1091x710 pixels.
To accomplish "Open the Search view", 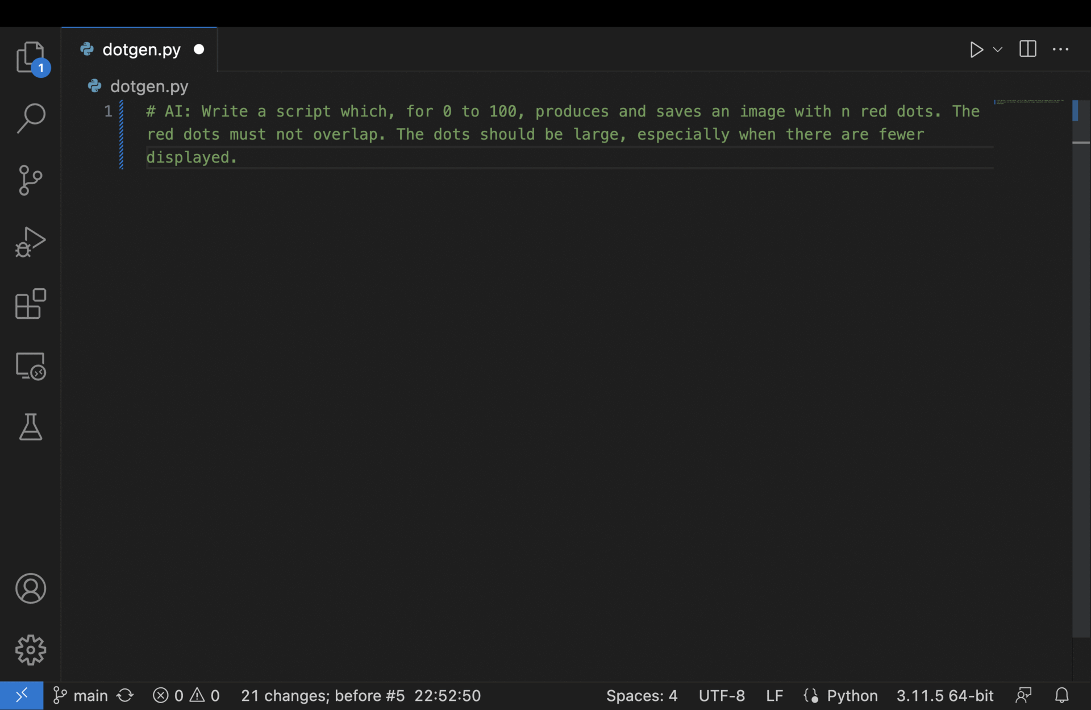I will click(x=31, y=118).
